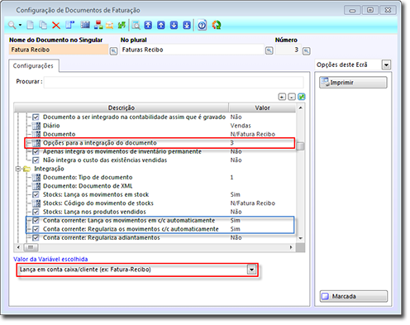The height and width of the screenshot is (325, 410).
Task: Click lookup icon beside the Número field
Action: click(x=307, y=51)
